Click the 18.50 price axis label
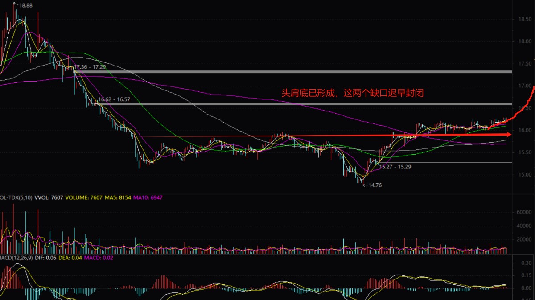Image resolution: width=535 pixels, height=300 pixels. point(524,20)
